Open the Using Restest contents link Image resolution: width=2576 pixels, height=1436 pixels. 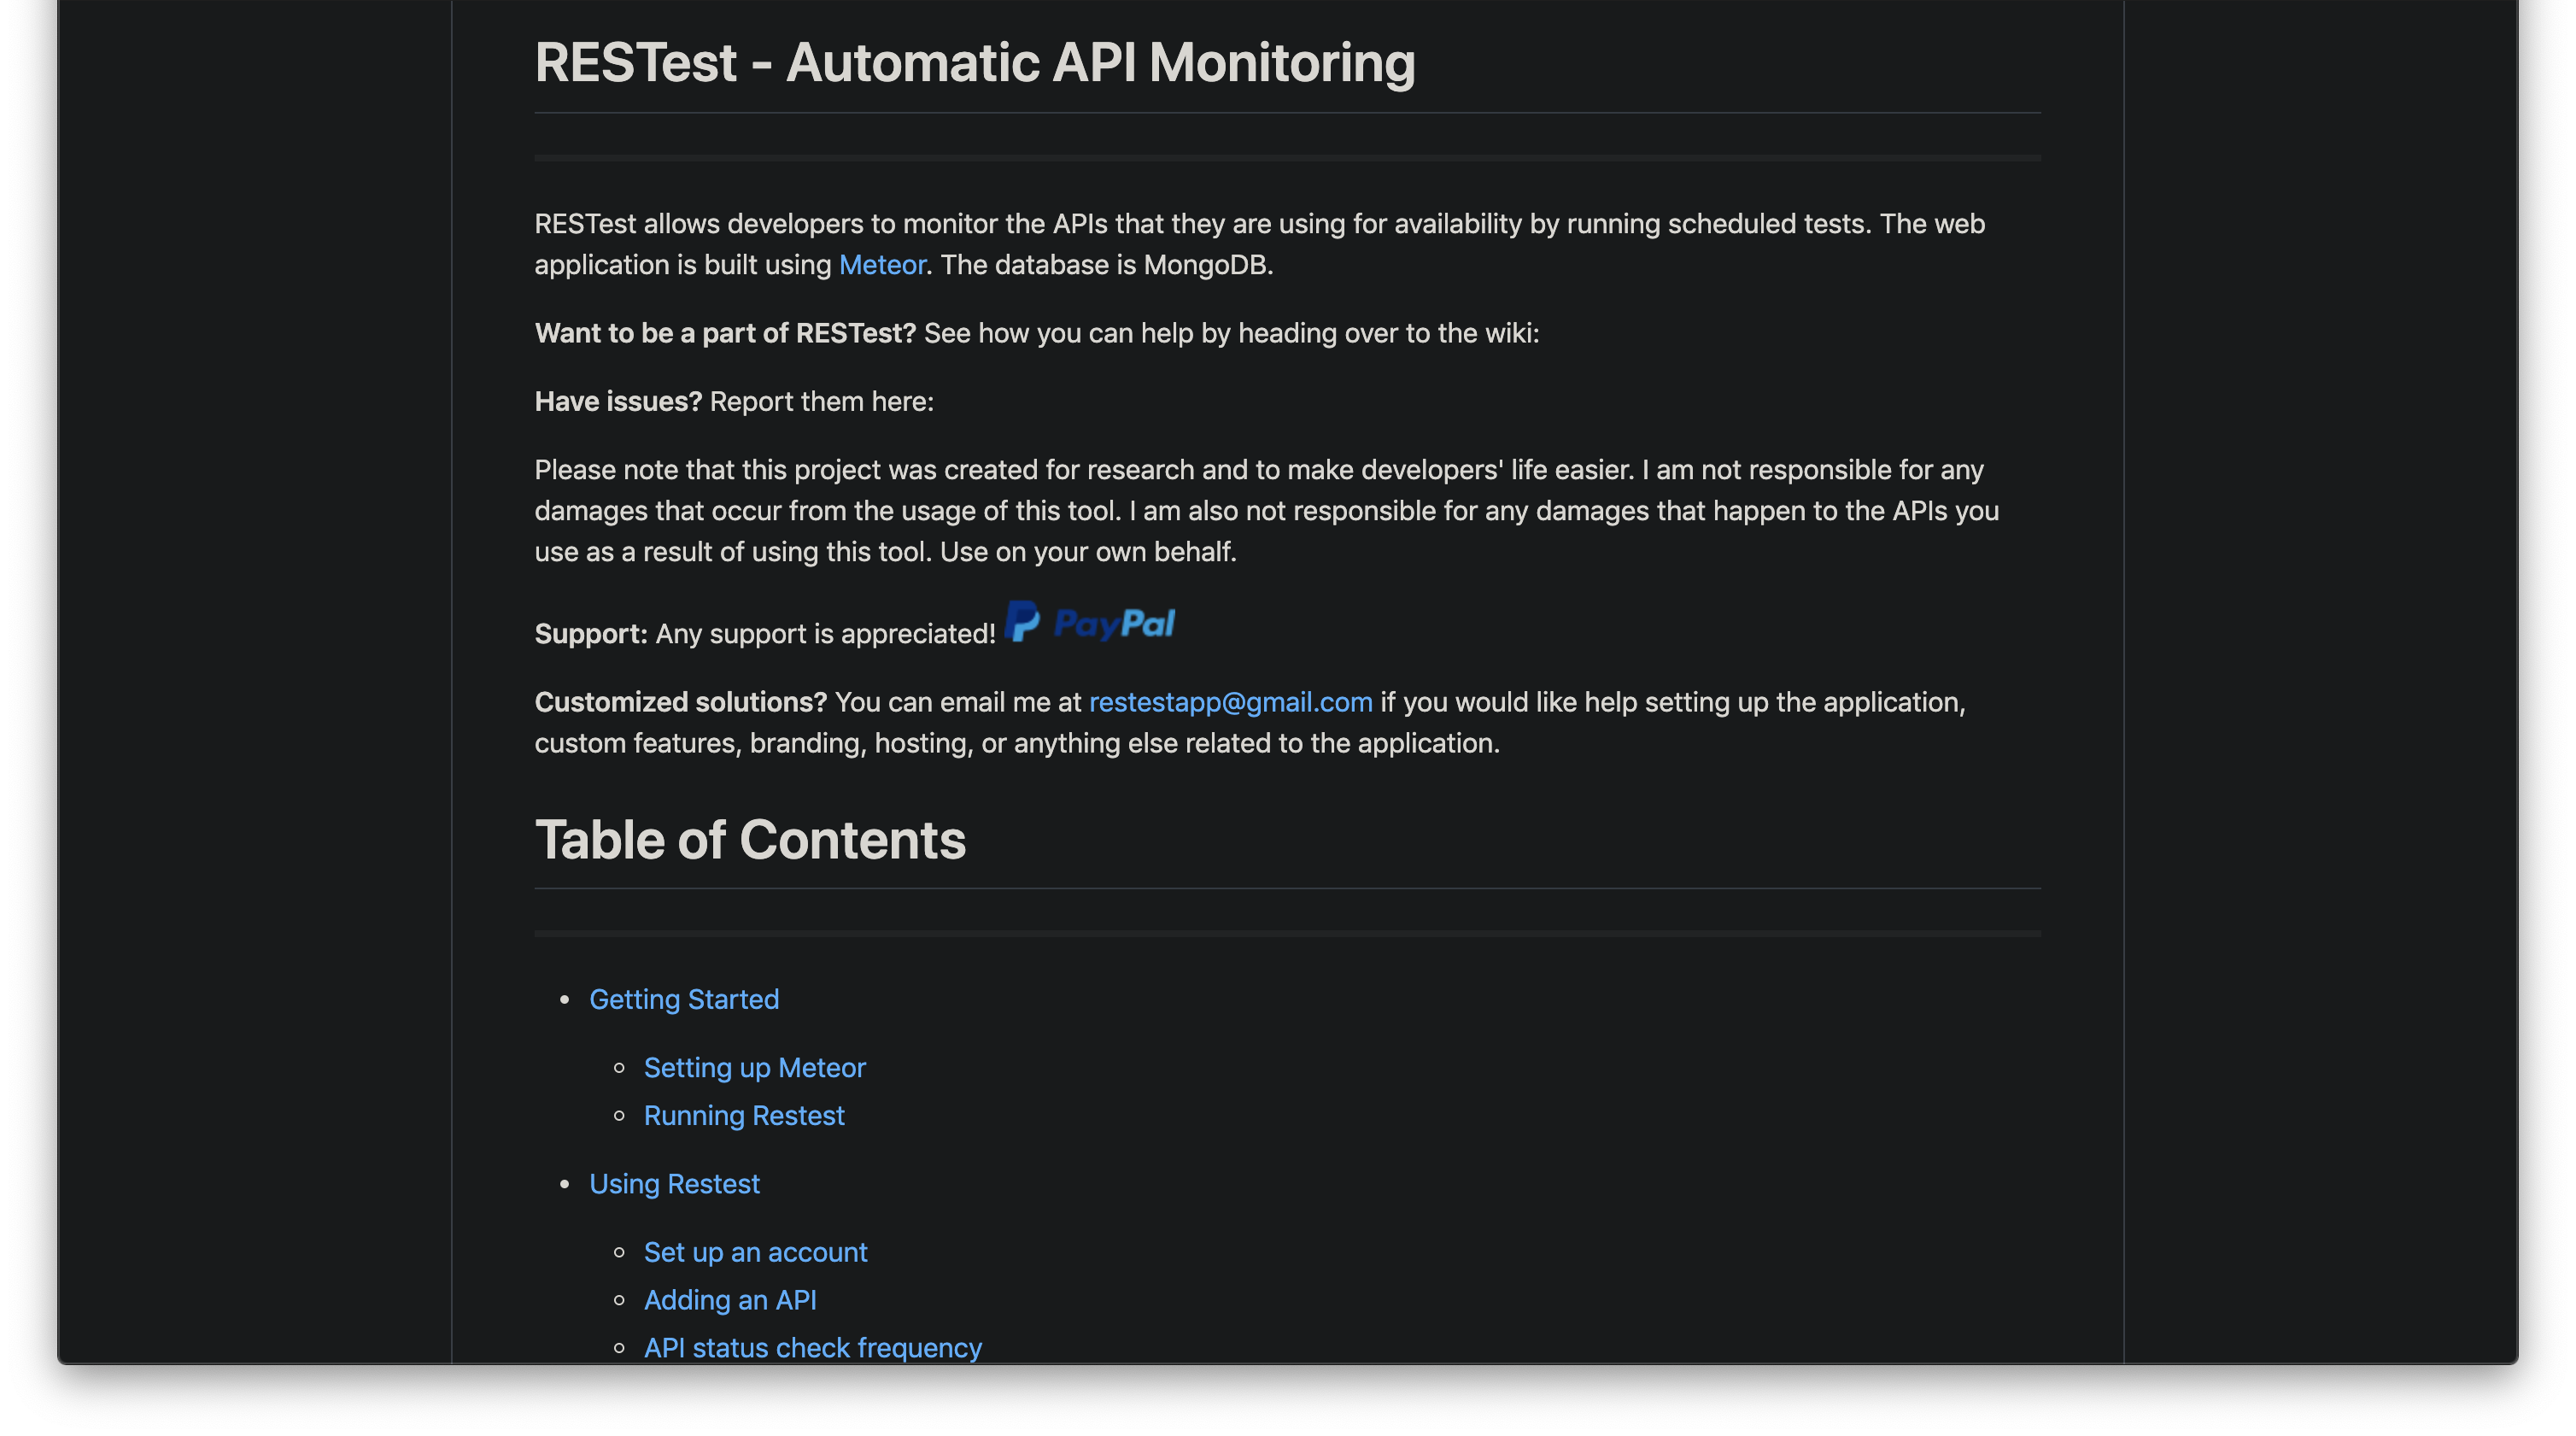pyautogui.click(x=674, y=1184)
